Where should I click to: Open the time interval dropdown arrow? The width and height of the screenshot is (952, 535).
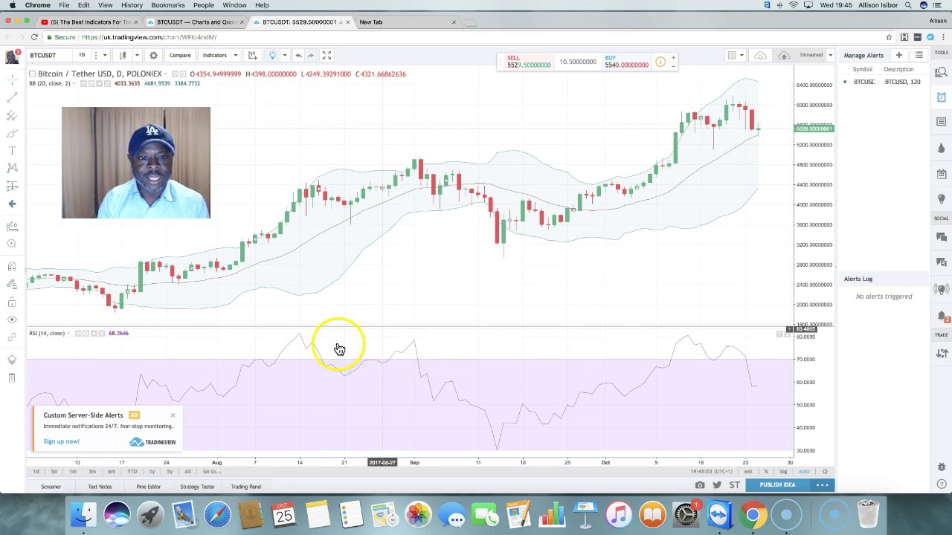click(x=104, y=55)
